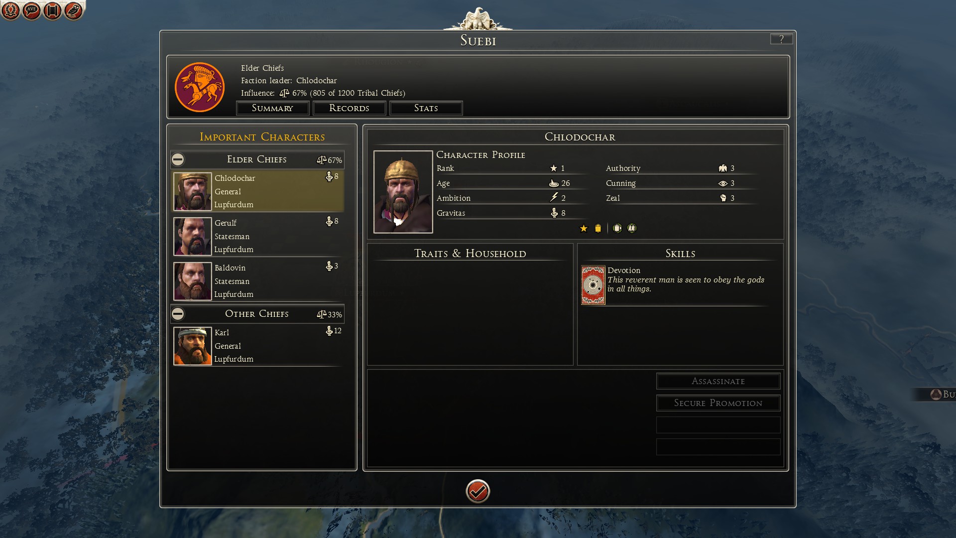Viewport: 956px width, 538px height.
Task: Open the Stats tab
Action: tap(426, 108)
